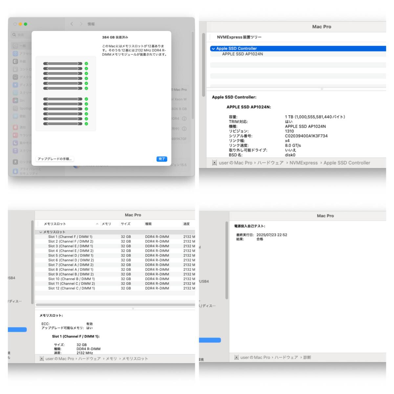
Task: Open the 通知 icon in the settings sidebar
Action: coord(15,127)
